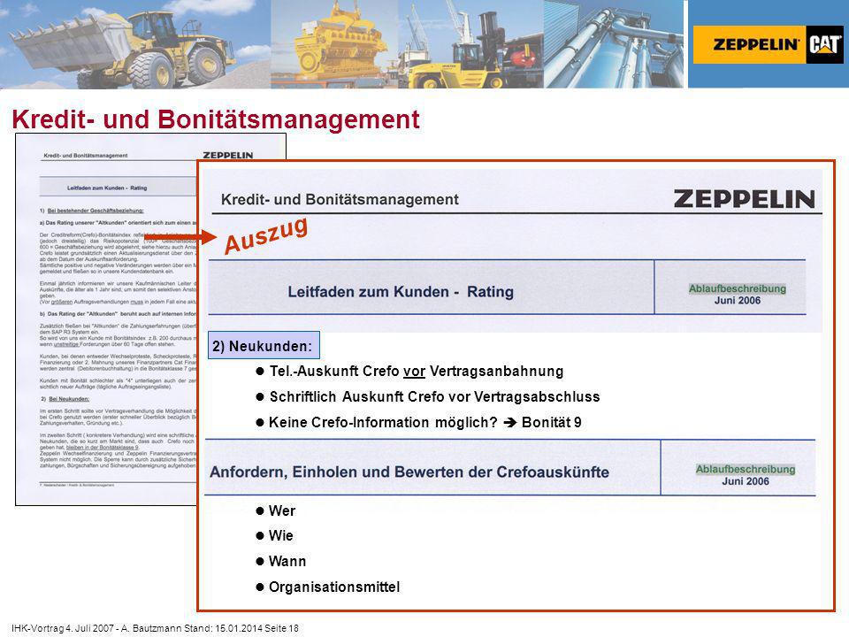
Task: Click the bullet Organisationsmittel
Action: tap(327, 587)
